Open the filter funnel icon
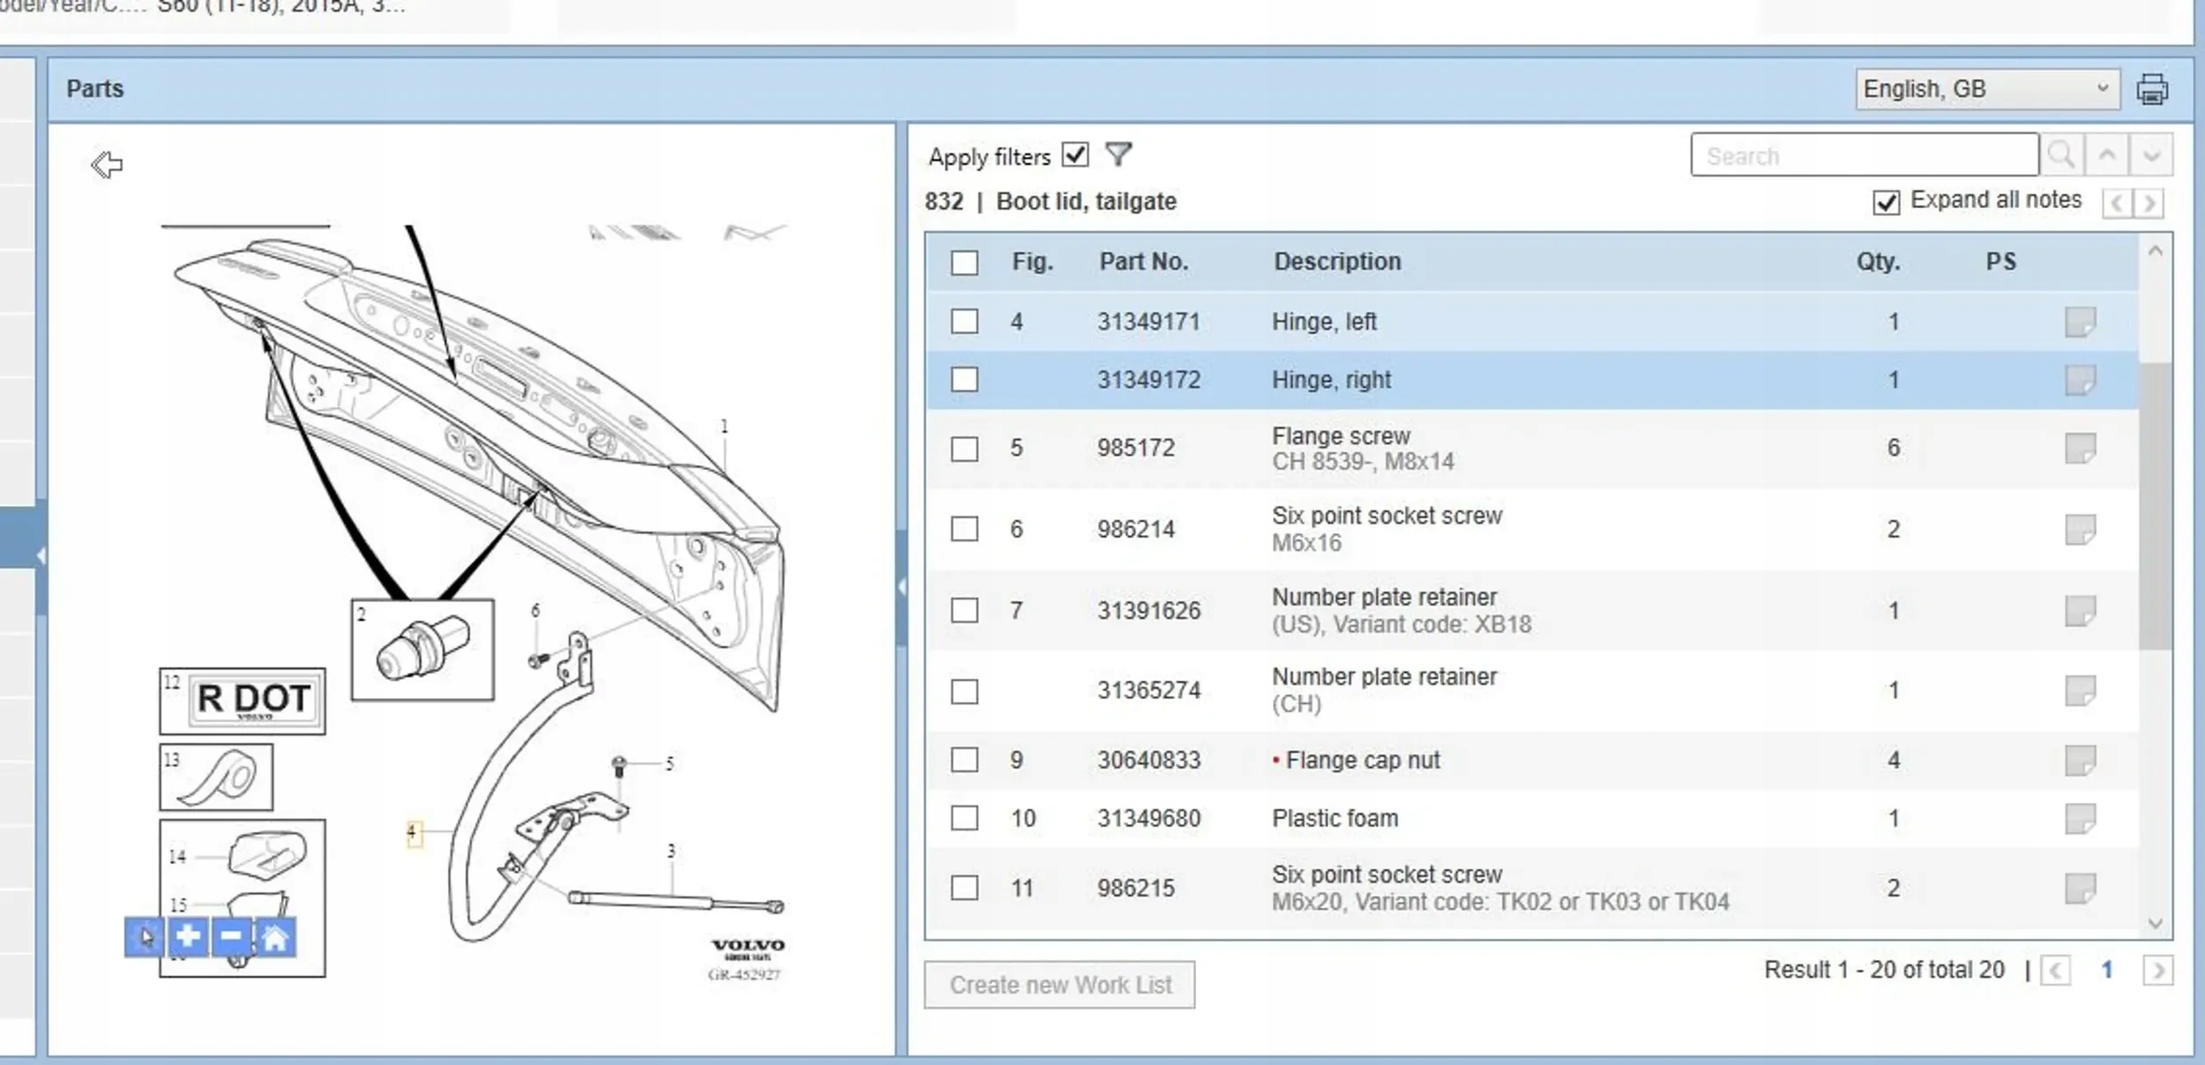The height and width of the screenshot is (1065, 2205). pos(1118,155)
